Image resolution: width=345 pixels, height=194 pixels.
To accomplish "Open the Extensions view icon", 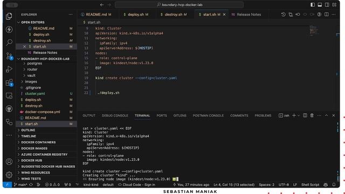I will tap(9, 82).
